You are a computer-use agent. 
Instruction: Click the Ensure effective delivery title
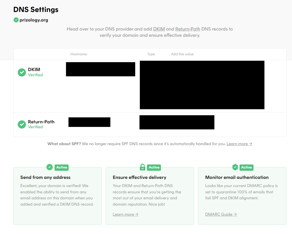[x=140, y=177]
